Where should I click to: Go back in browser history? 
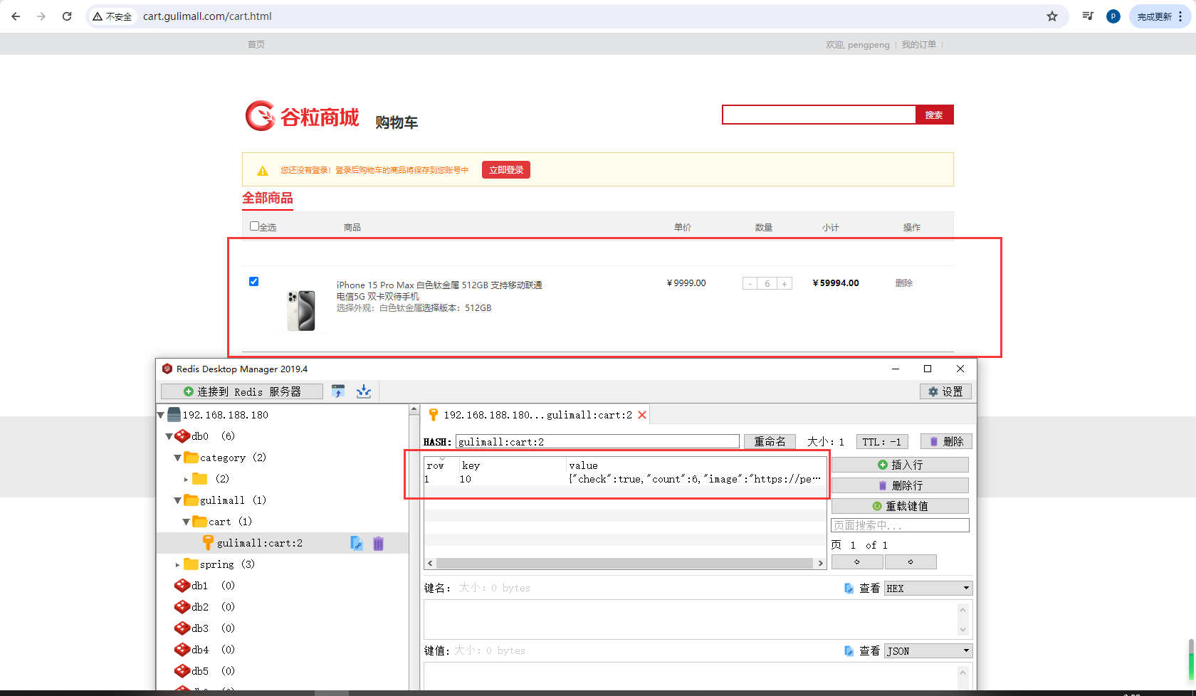pos(16,16)
